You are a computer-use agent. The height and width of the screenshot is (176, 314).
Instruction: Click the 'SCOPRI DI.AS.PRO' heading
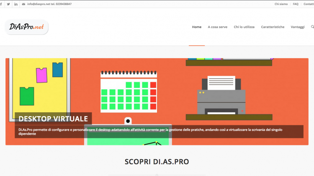coord(157,162)
